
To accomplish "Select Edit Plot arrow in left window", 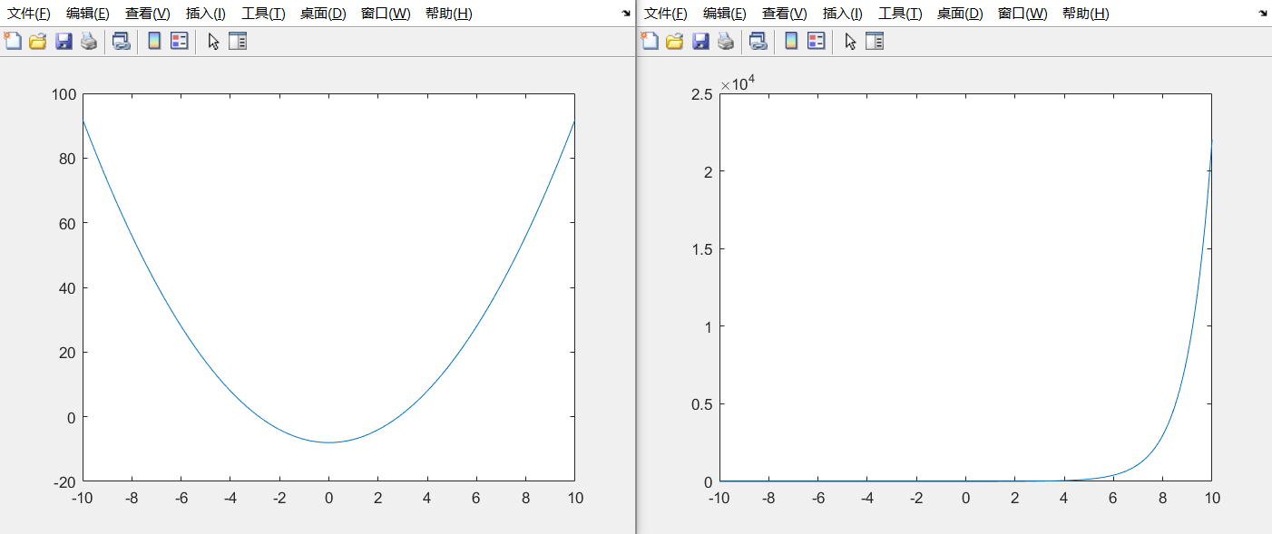I will click(x=213, y=41).
